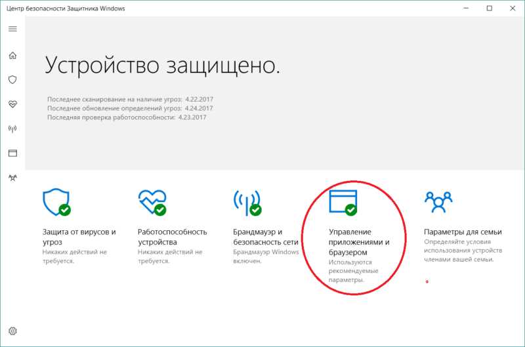Click 'Устройство защищено.' heading

coord(162,65)
